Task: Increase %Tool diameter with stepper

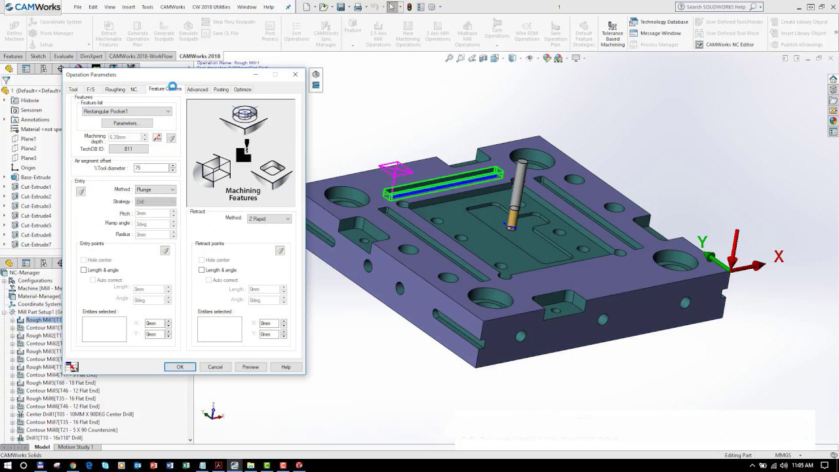Action: [x=173, y=167]
